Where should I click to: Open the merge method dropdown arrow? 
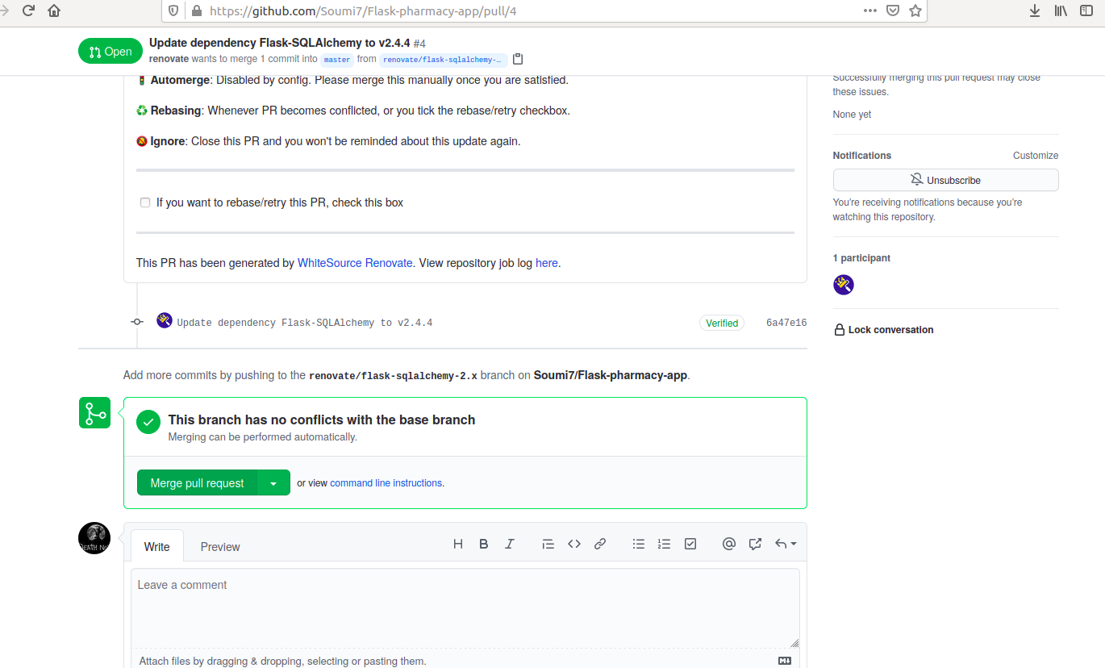click(273, 483)
